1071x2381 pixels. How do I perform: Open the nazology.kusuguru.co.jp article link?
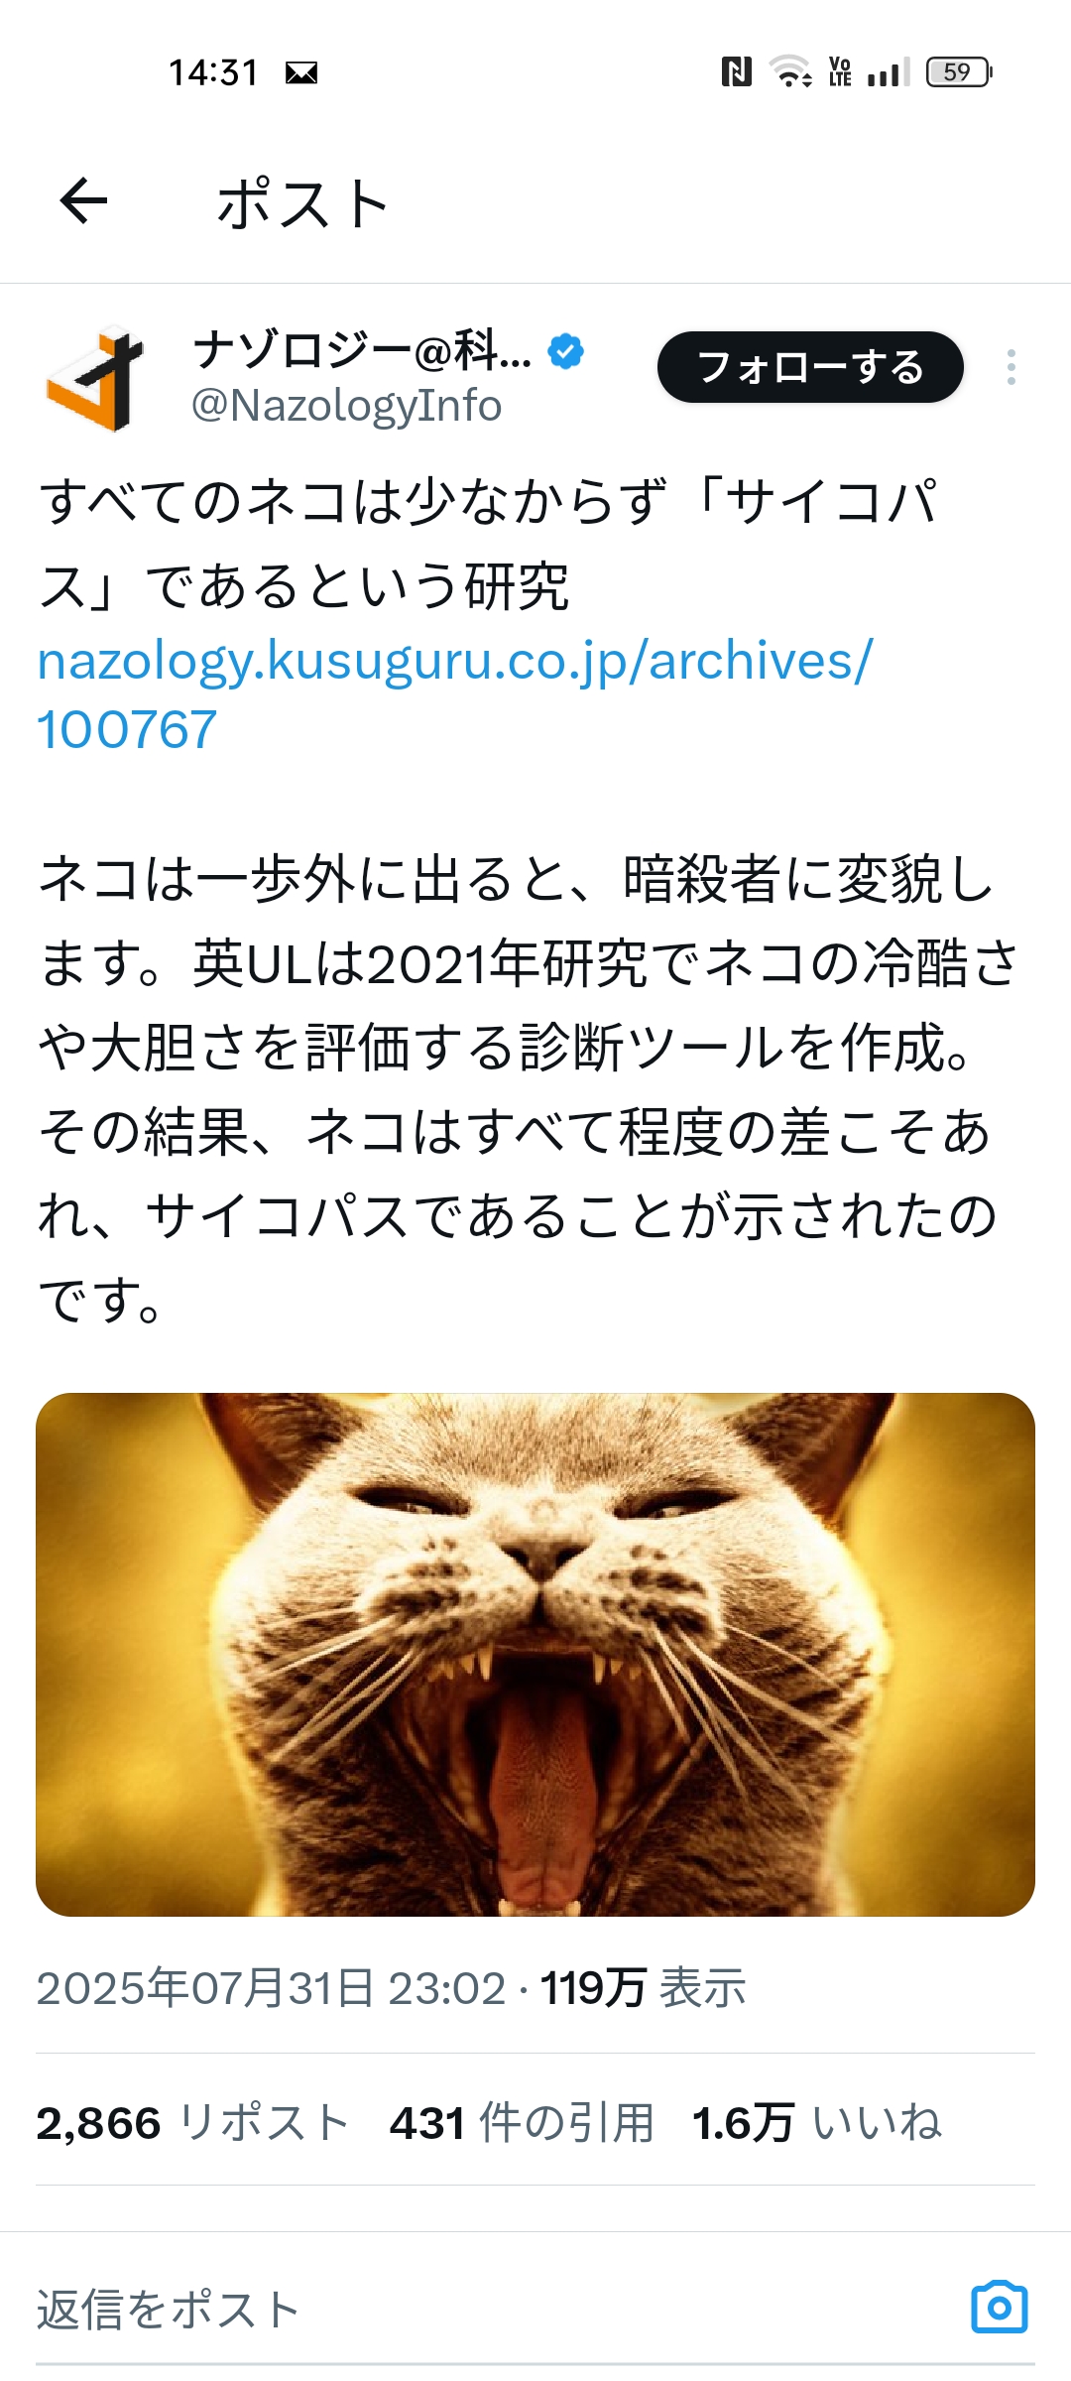click(x=454, y=694)
